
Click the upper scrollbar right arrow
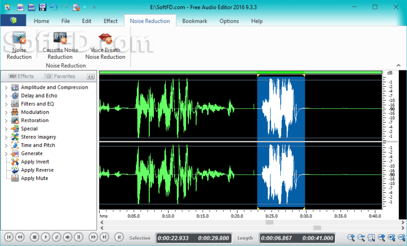point(403,223)
